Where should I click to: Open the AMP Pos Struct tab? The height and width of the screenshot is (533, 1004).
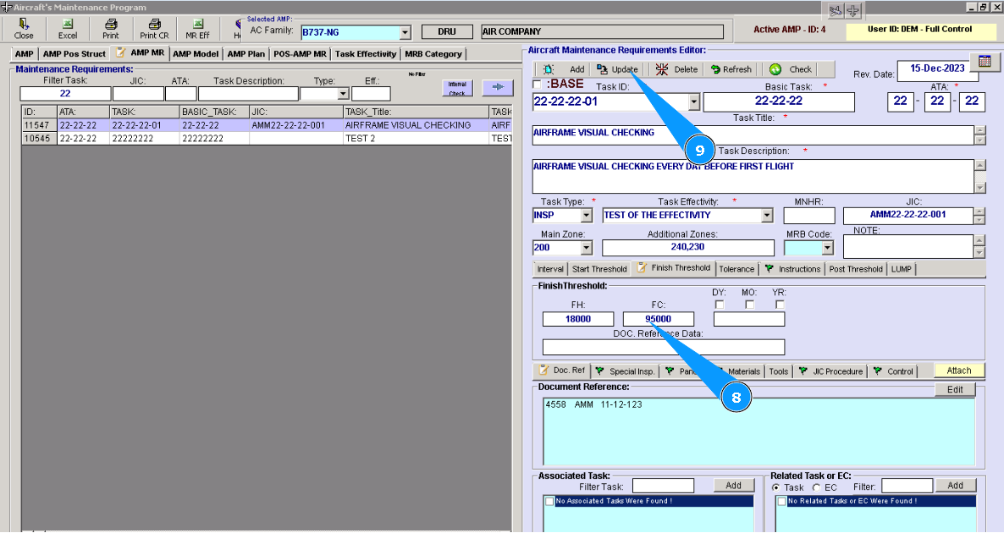click(74, 54)
